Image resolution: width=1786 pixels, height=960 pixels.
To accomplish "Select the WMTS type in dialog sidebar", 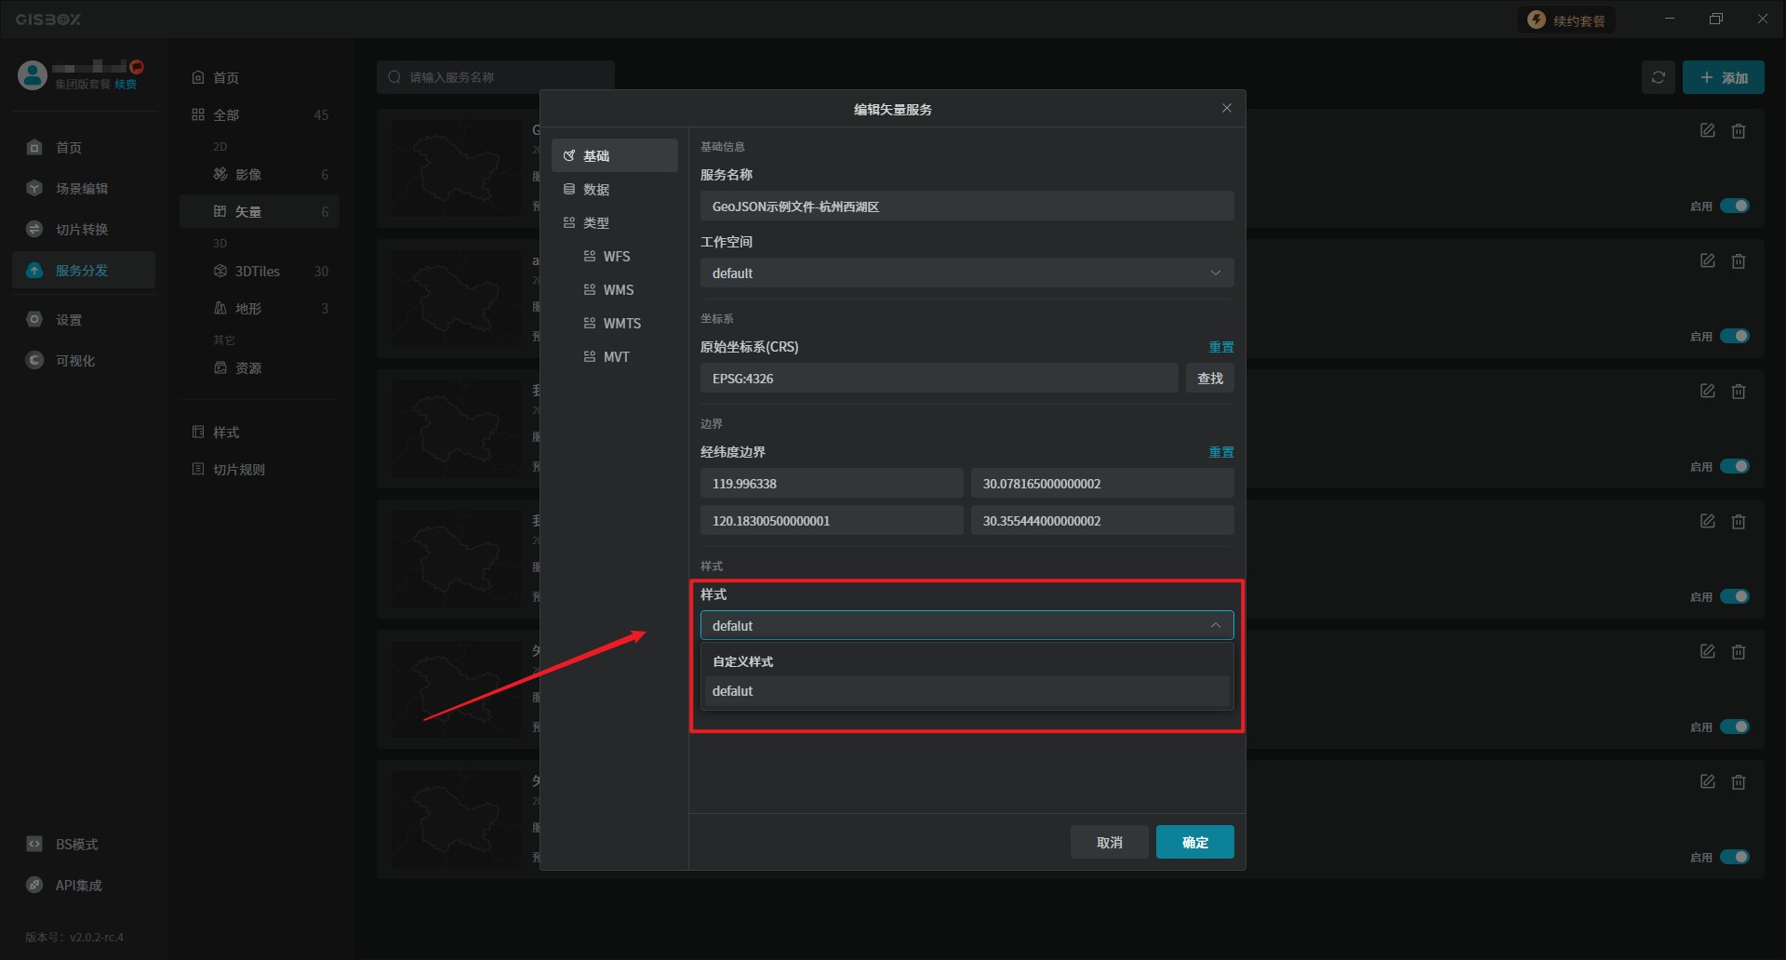I will click(x=621, y=324).
